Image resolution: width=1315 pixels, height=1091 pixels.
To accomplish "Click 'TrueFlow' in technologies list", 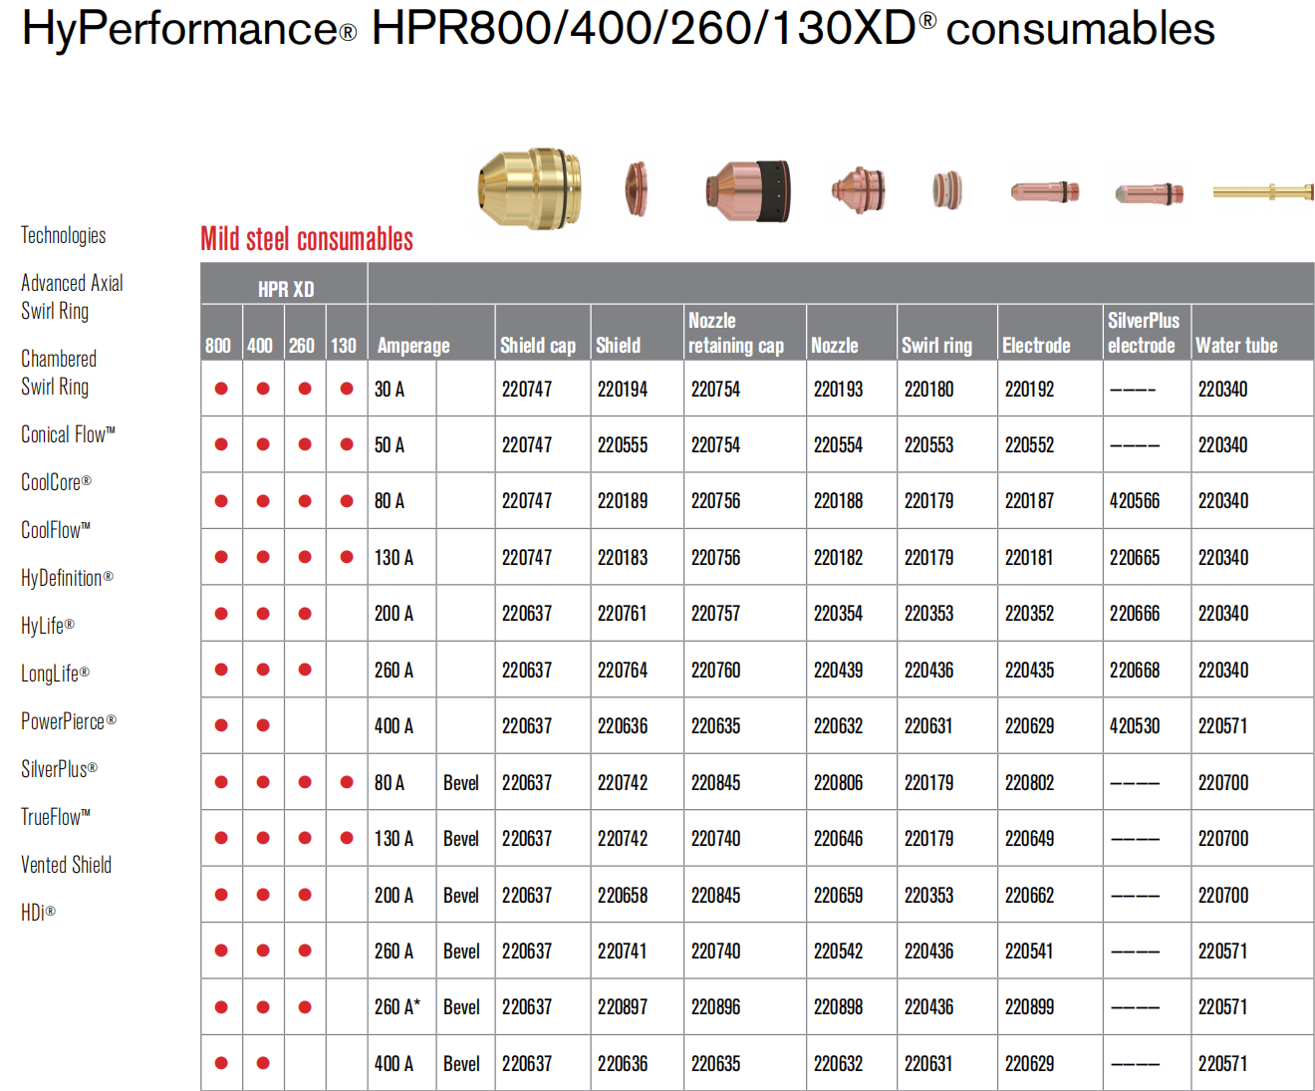I will (56, 817).
